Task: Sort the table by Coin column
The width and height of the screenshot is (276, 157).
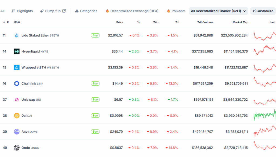Action: [x=17, y=22]
